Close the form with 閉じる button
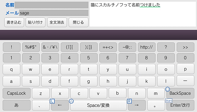 [78, 22]
